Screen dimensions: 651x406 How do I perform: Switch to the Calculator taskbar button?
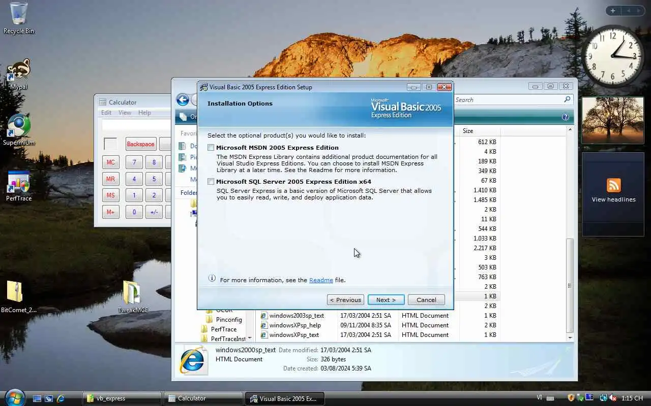point(203,399)
